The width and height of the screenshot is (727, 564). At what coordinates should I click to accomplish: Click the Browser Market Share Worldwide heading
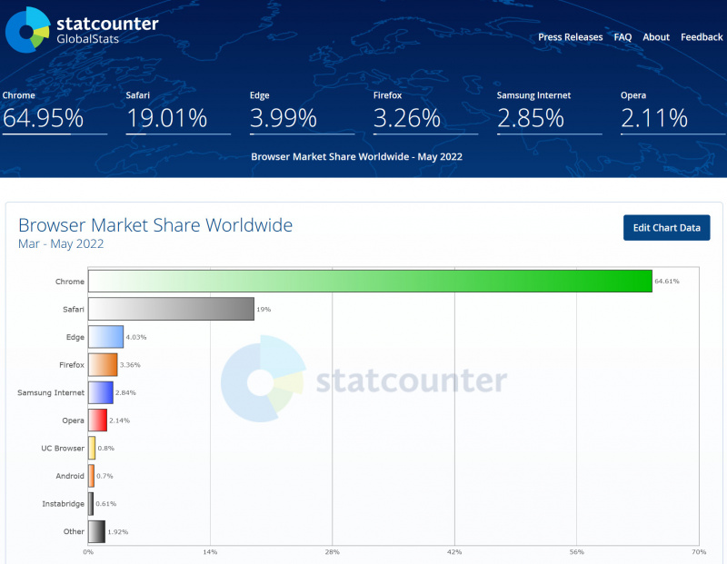[x=155, y=225]
